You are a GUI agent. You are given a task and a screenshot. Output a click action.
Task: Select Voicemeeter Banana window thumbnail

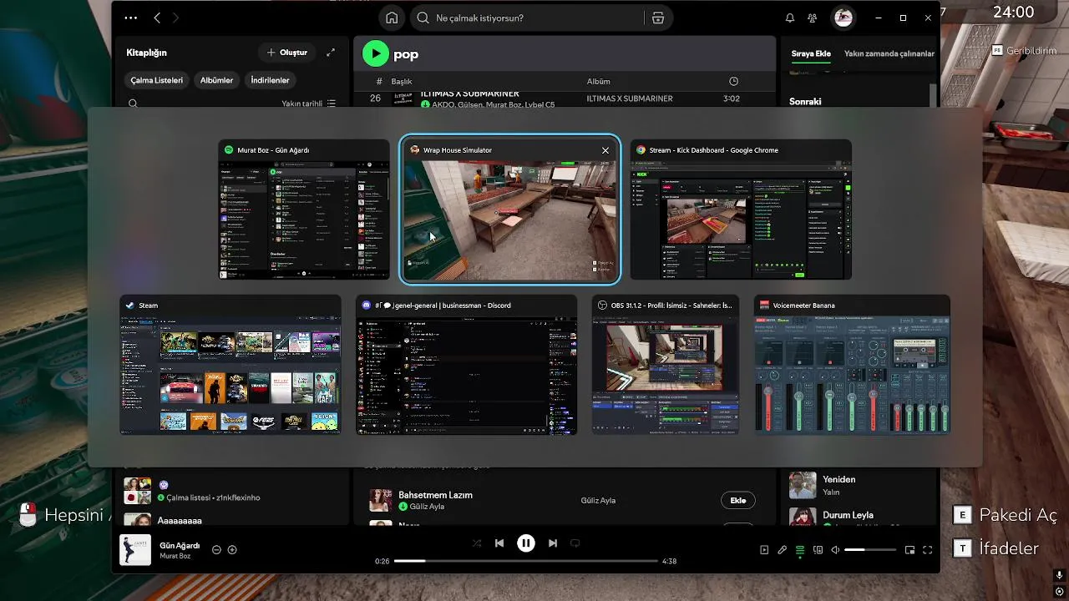click(852, 365)
